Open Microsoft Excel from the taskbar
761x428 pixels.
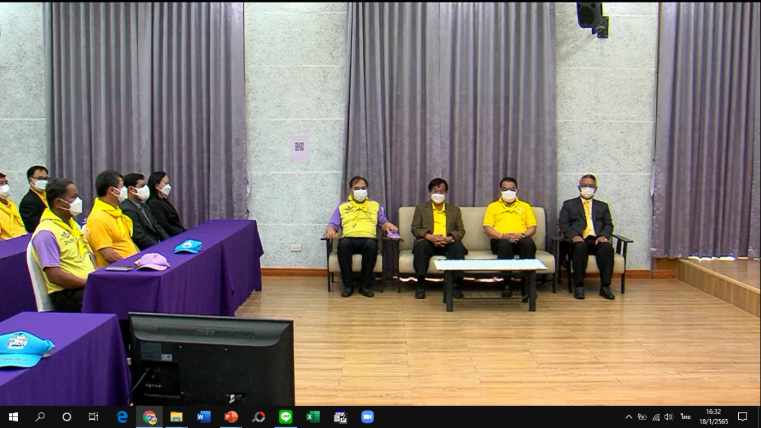point(313,417)
